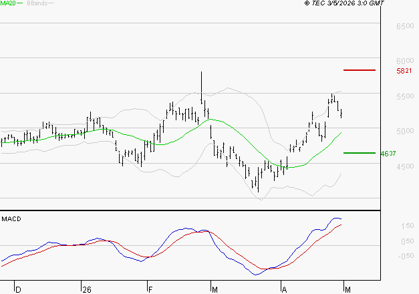Screen dimensions: 419x294
Task: Click the 6500 price axis label
Action: tap(405, 26)
